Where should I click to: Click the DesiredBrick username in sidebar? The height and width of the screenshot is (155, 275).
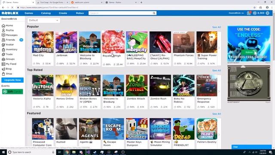tap(9, 19)
